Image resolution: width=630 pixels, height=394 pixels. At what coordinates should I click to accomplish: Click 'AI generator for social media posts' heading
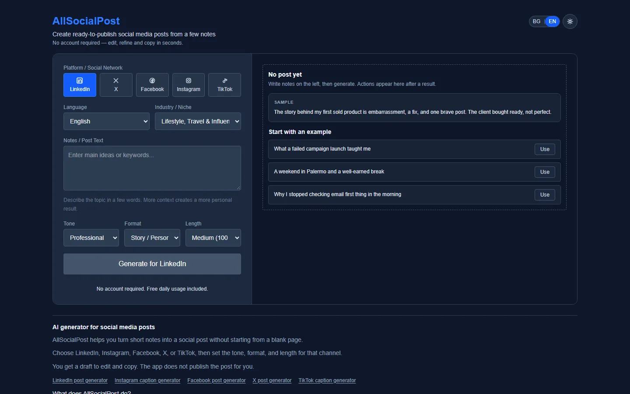click(x=104, y=327)
